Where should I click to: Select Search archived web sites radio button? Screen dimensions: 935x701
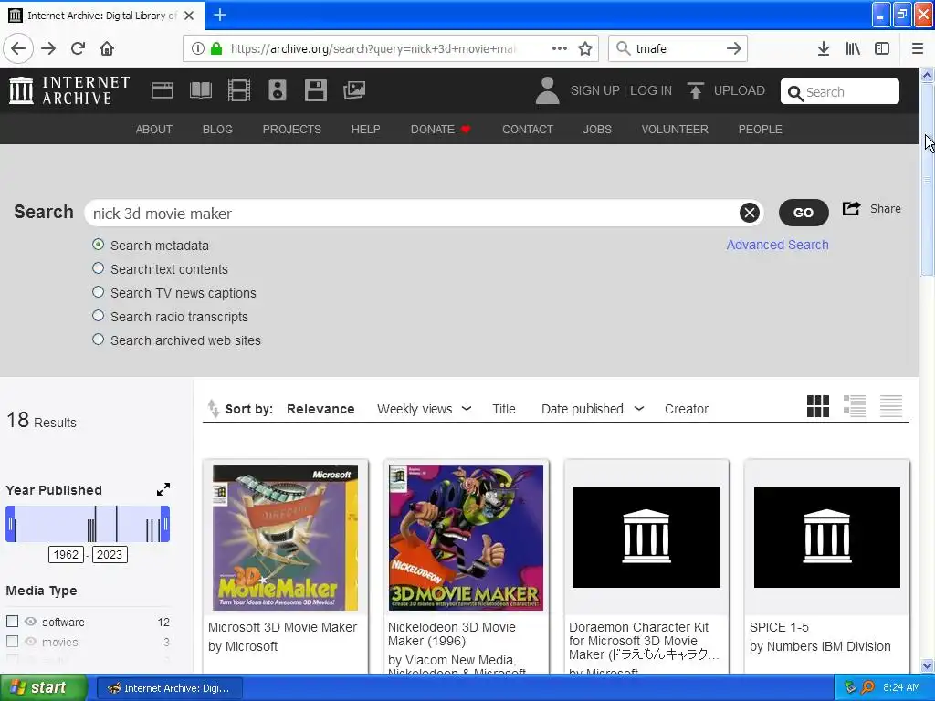pyautogui.click(x=99, y=340)
